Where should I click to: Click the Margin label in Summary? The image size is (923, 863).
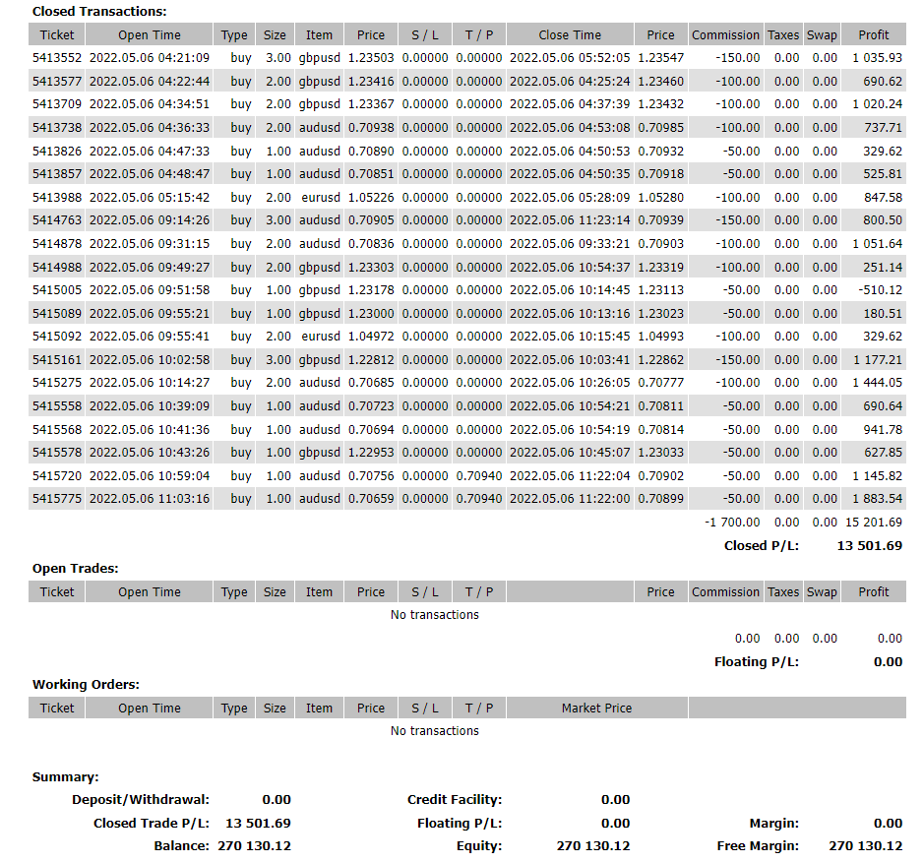[x=774, y=823]
